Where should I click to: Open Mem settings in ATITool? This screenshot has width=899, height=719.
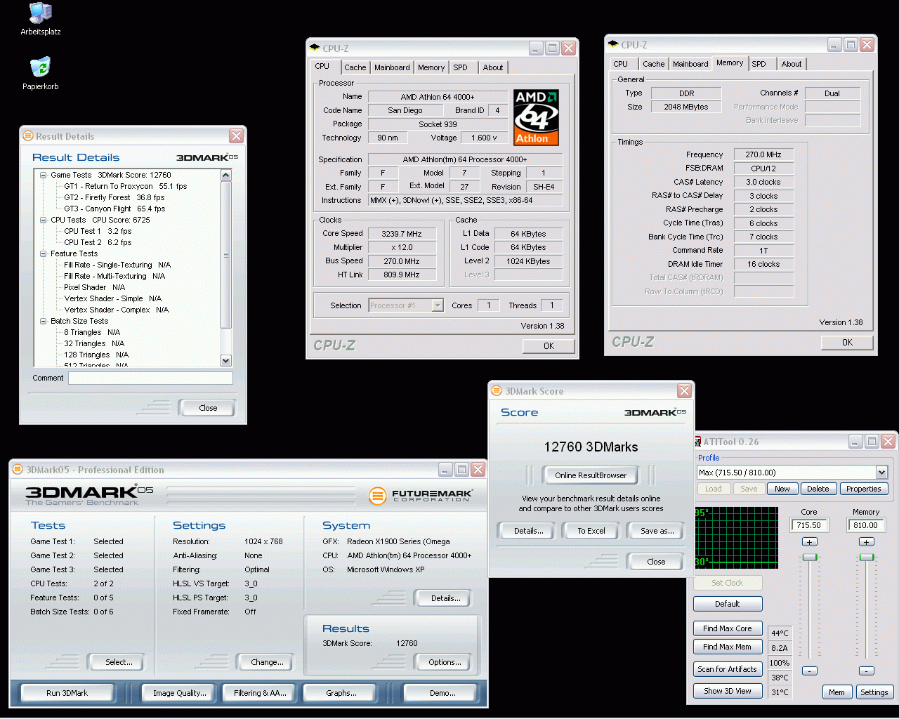(836, 692)
